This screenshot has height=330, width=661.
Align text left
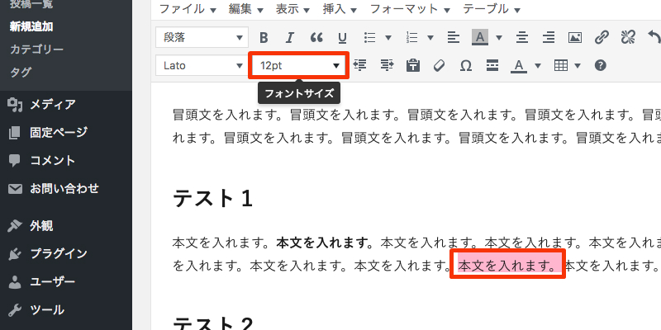tap(453, 38)
